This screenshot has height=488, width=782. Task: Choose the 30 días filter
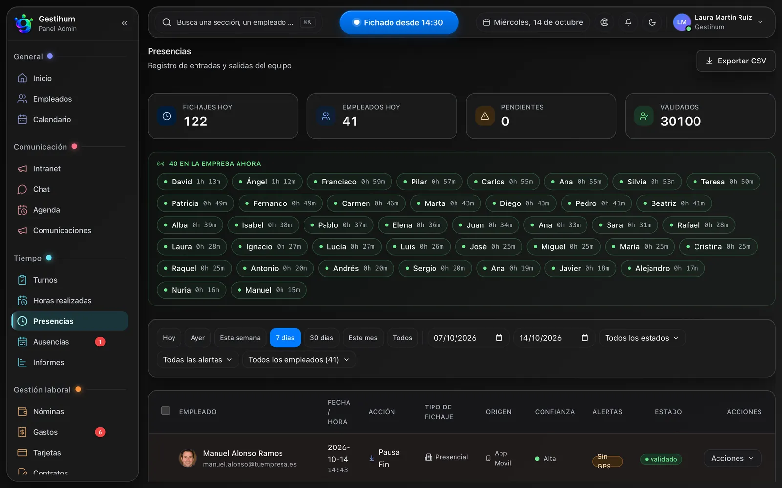tap(322, 338)
